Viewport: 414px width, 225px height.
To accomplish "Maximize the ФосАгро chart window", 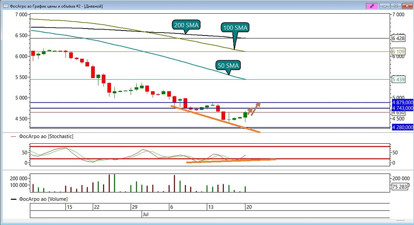I will [396, 6].
